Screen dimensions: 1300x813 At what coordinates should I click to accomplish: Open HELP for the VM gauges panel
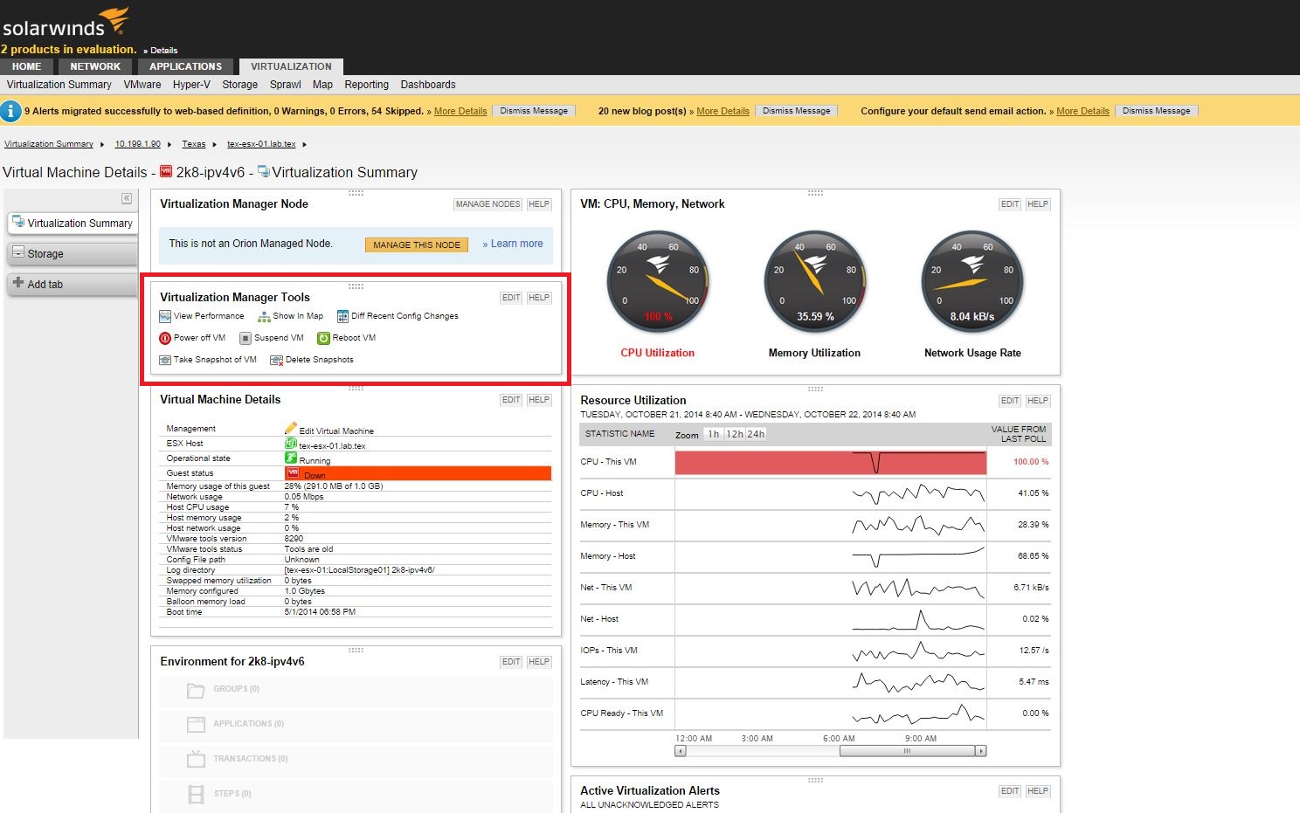tap(1038, 204)
